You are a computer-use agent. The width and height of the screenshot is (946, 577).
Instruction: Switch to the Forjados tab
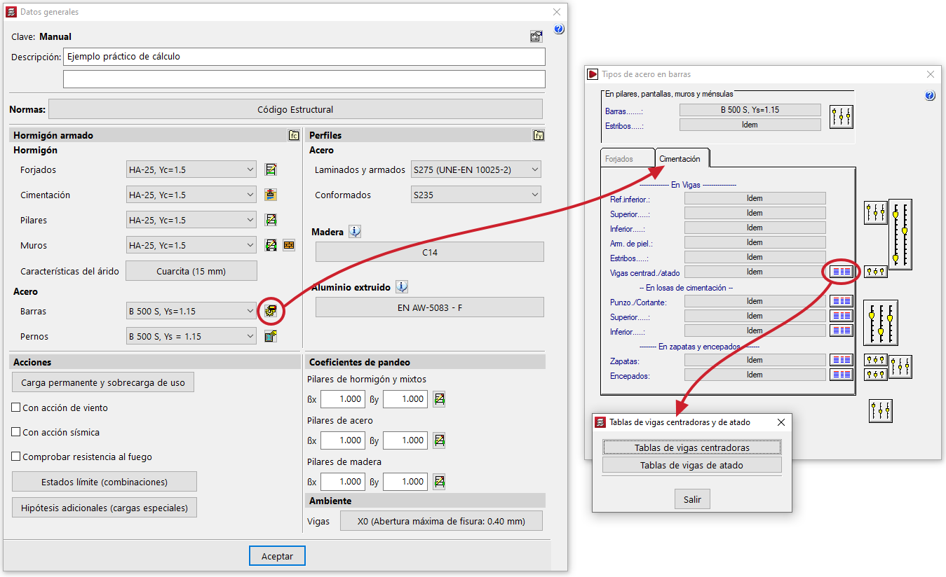619,159
